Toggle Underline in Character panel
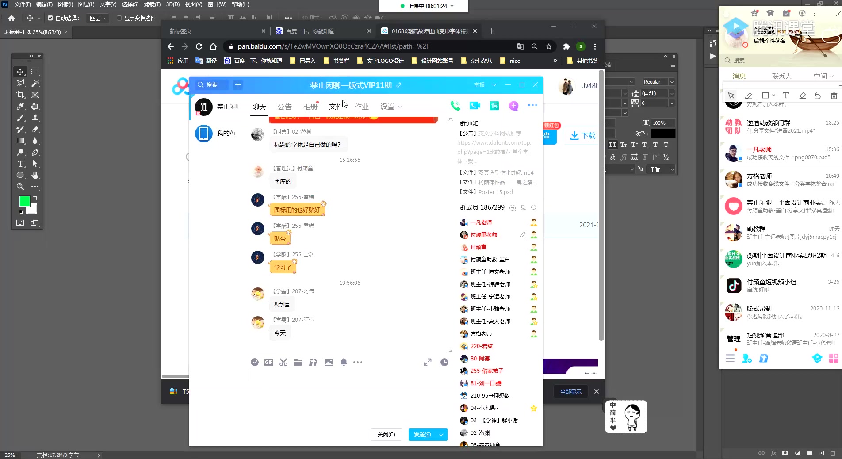 [655, 145]
